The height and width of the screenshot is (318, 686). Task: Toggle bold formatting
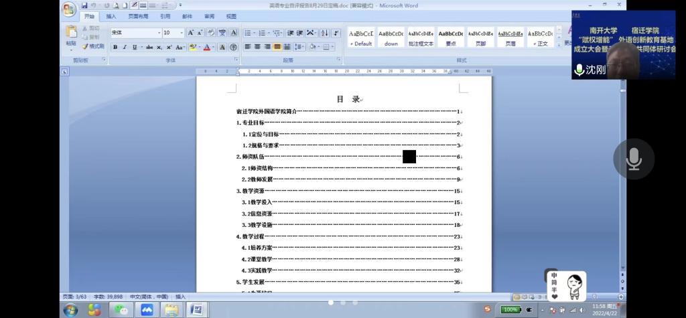click(x=115, y=47)
